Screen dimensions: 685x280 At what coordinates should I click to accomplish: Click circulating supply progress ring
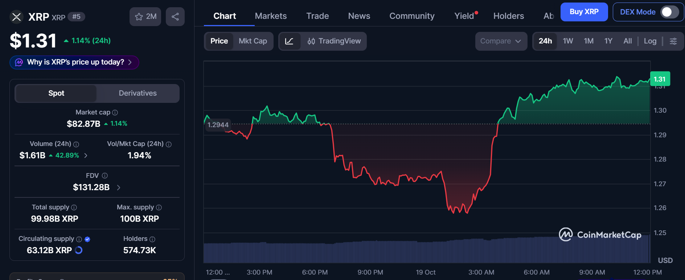[x=78, y=250]
